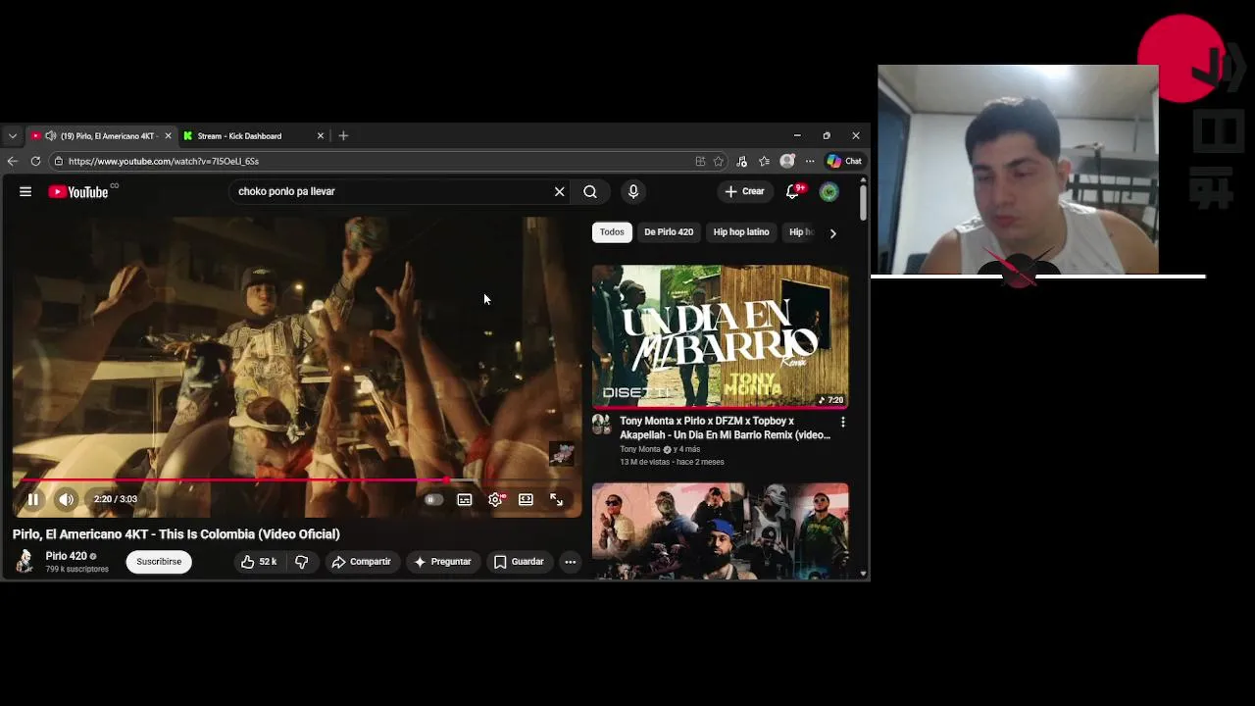
Task: Mute the tab via its speaker icon
Action: (x=50, y=136)
